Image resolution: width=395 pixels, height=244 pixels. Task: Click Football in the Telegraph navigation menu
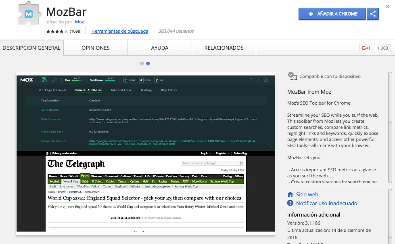(54, 181)
